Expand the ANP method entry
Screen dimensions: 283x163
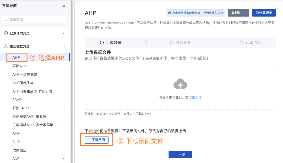(63, 158)
